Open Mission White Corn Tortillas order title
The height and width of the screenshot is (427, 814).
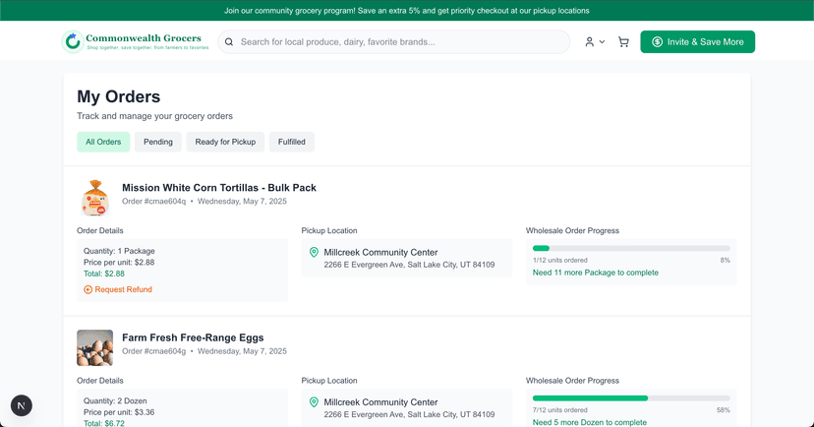tap(219, 188)
